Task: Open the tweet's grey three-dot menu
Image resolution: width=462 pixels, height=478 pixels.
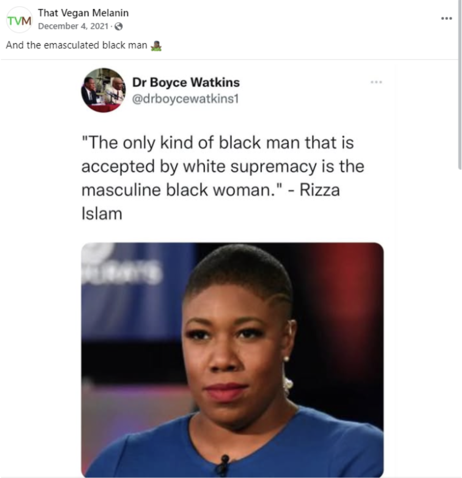Action: point(376,82)
